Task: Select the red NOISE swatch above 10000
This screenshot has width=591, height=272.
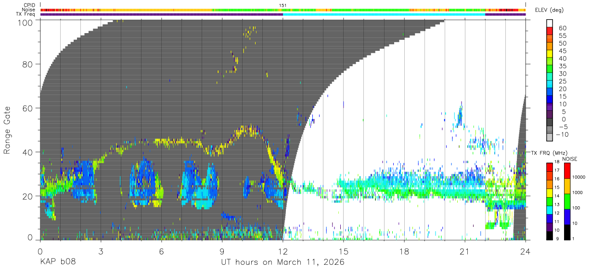Action: click(x=567, y=171)
